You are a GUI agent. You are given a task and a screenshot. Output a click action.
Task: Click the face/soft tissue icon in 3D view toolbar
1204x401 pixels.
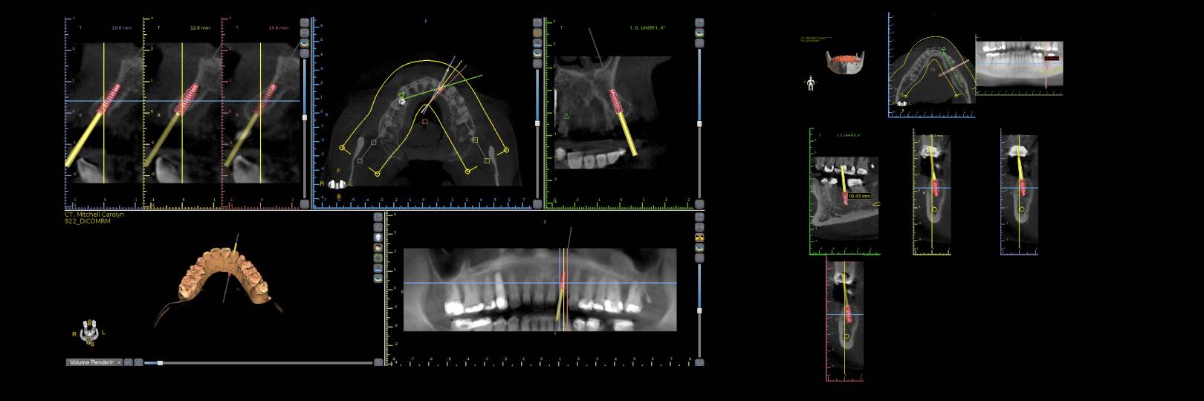(x=378, y=247)
